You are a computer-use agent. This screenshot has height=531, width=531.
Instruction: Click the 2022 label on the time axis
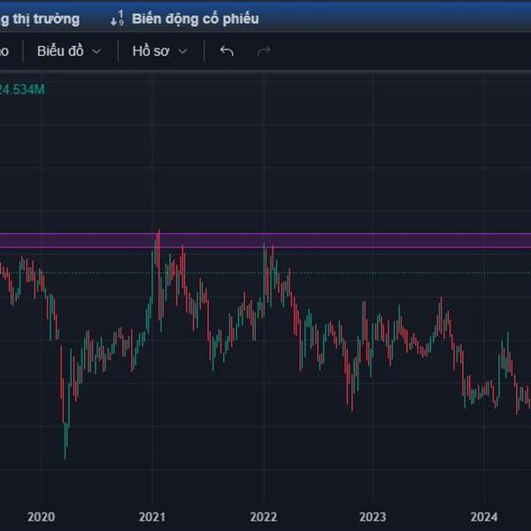pos(263,517)
